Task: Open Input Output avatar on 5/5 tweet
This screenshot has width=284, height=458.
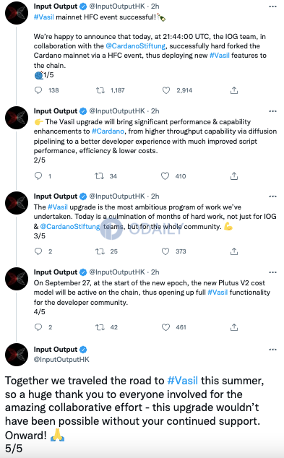Action: click(x=17, y=355)
